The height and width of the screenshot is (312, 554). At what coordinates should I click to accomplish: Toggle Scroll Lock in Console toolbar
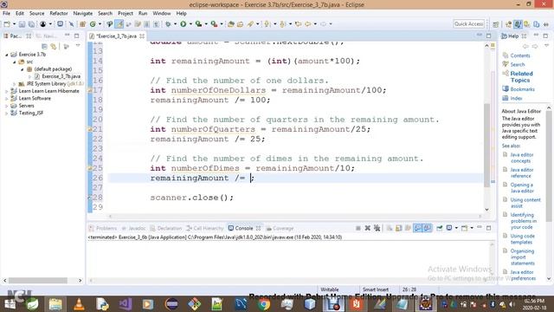pyautogui.click(x=398, y=228)
